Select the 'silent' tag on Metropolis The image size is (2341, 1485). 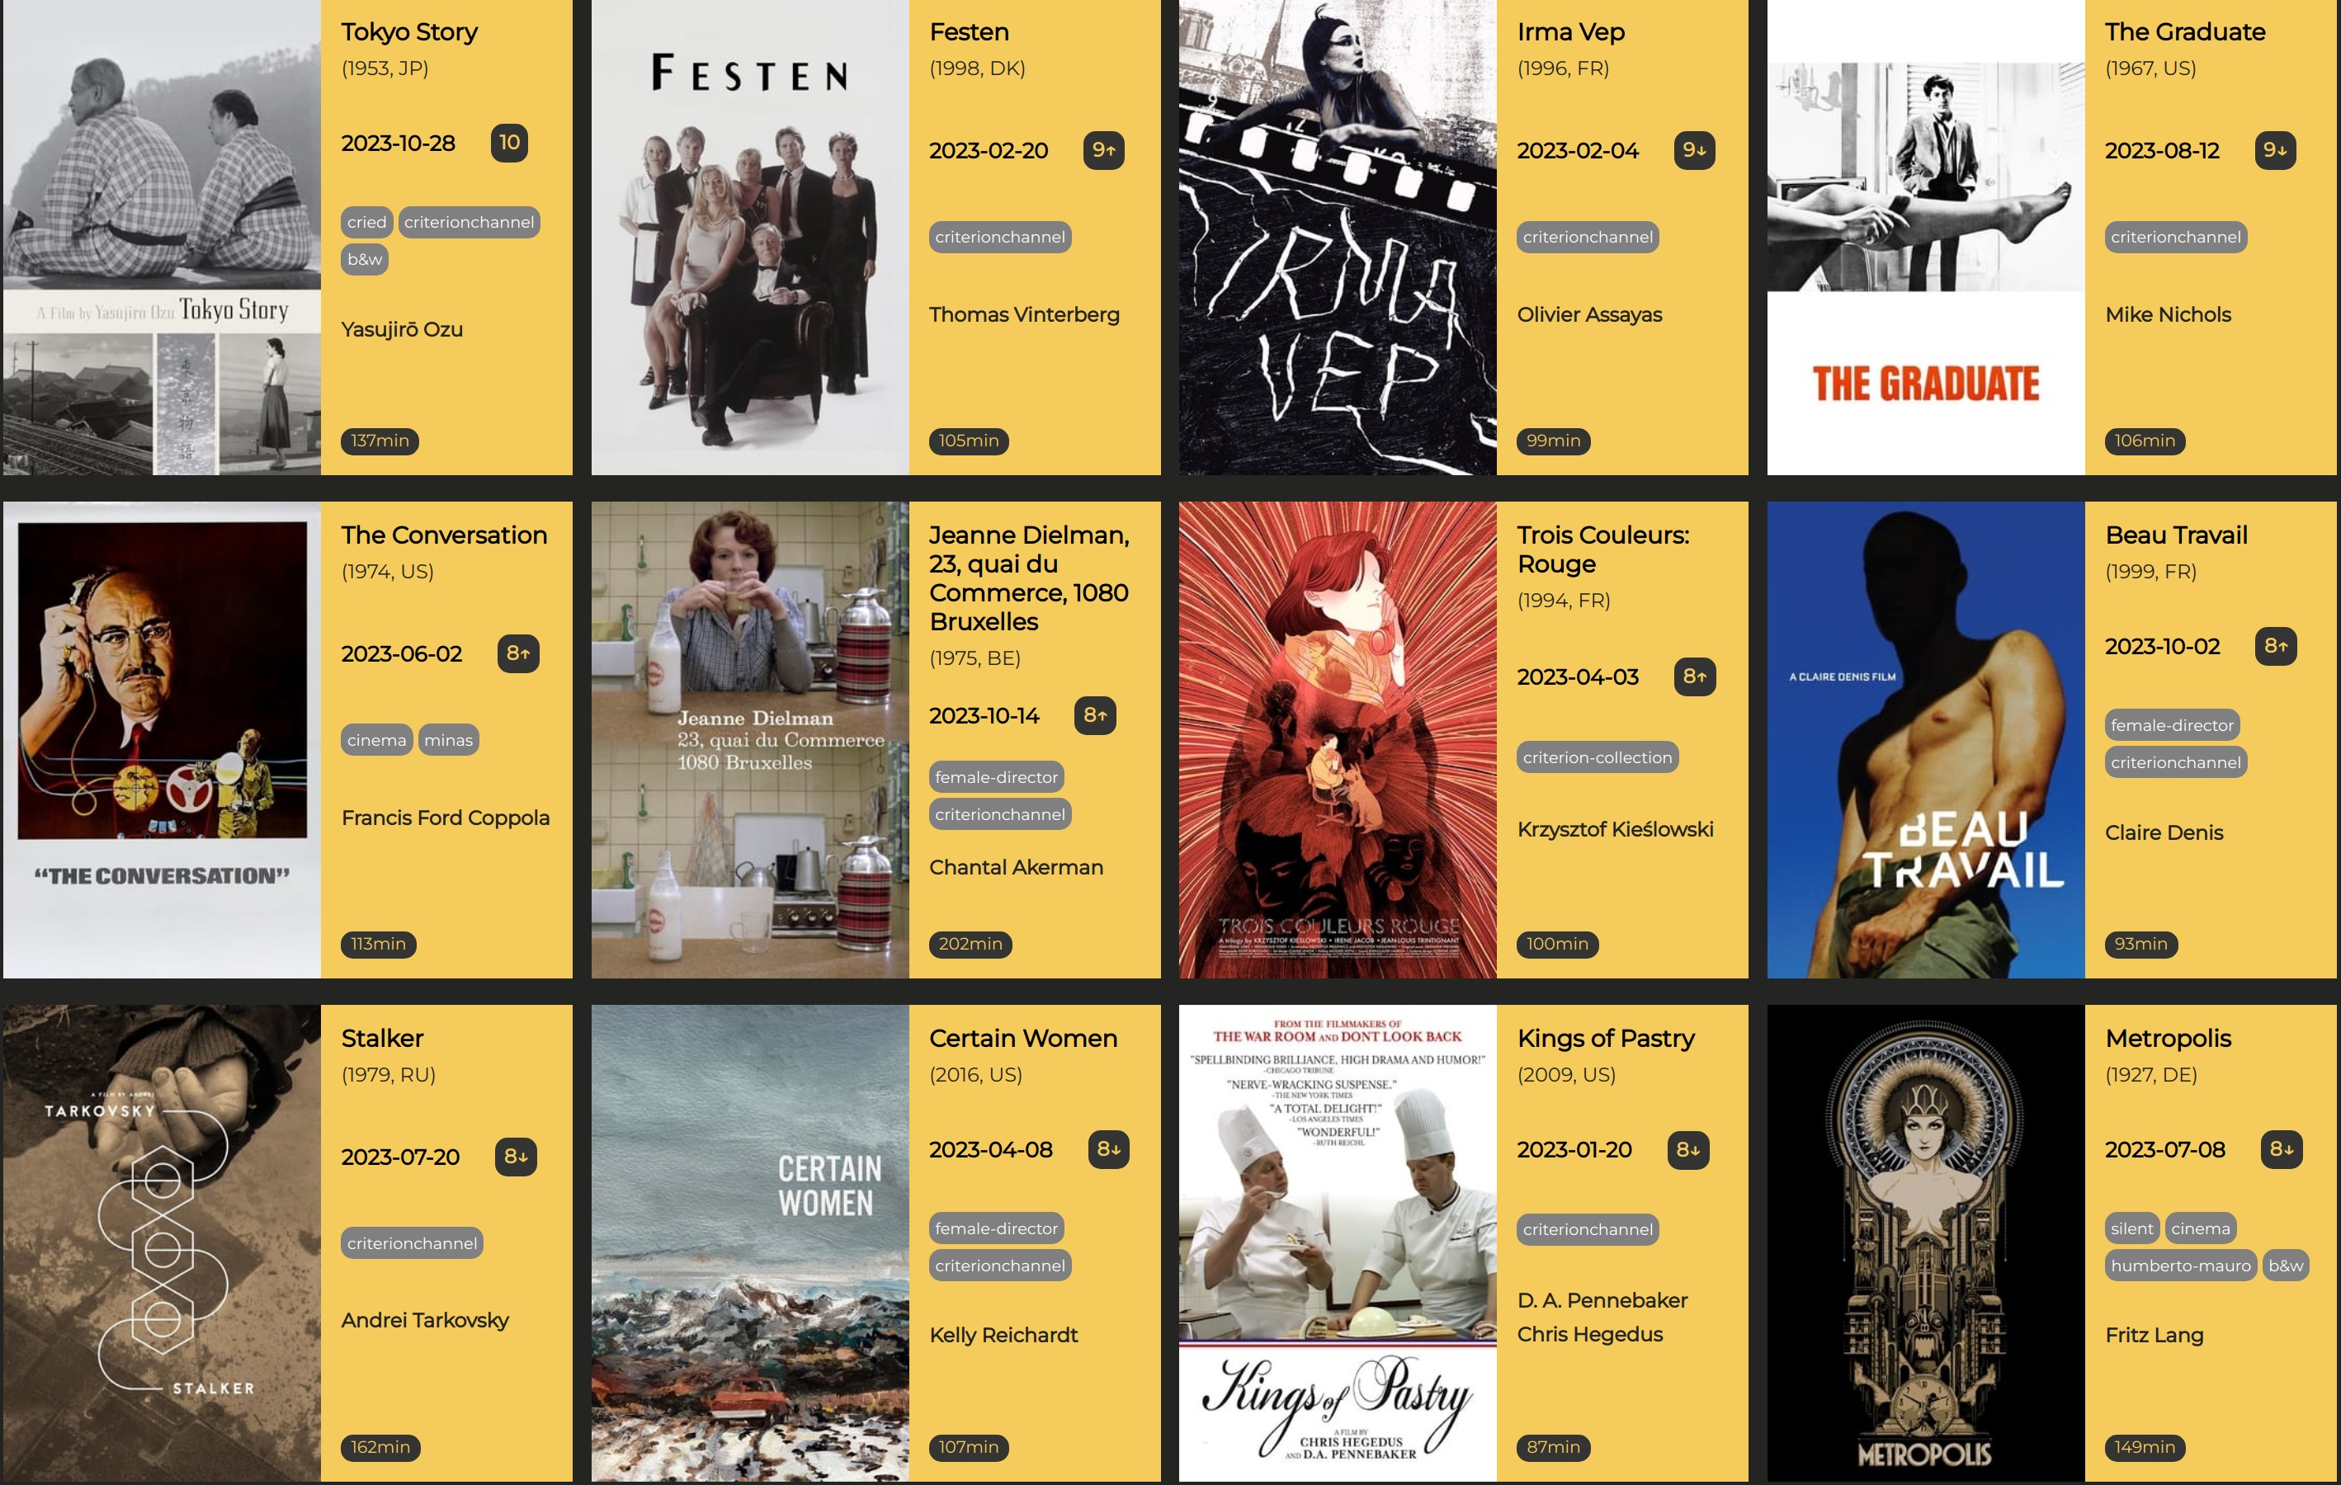[2132, 1229]
